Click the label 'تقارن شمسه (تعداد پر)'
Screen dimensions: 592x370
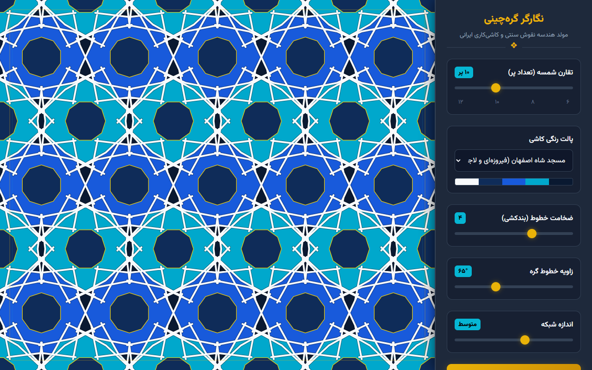(540, 72)
